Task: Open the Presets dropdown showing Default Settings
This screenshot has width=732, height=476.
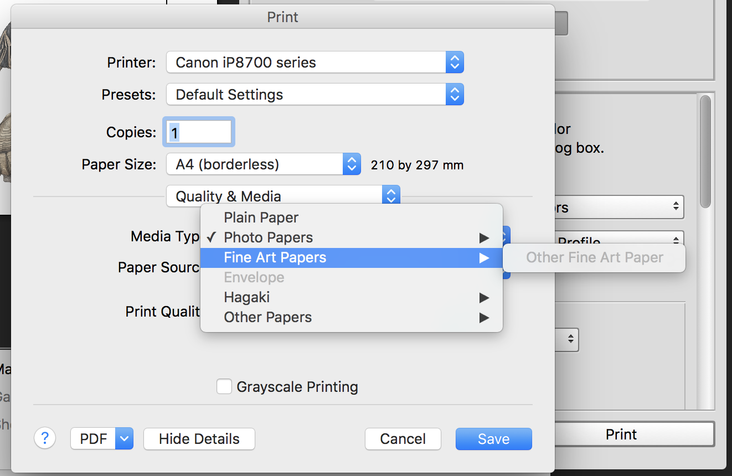Action: (x=315, y=94)
